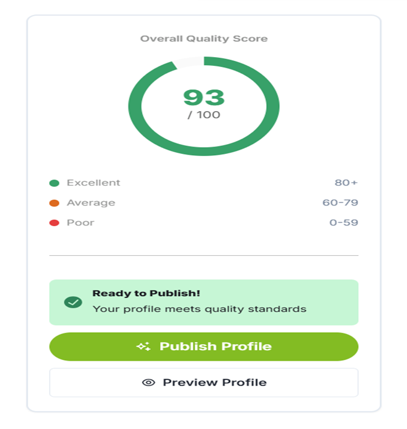Screen dimensions: 407x429
Task: Click the green checkmark circle icon
Action: click(x=73, y=302)
